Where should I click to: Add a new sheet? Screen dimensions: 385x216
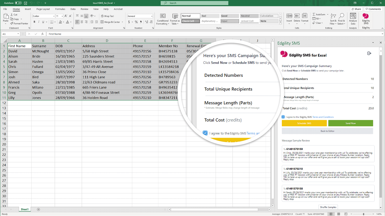point(39,209)
